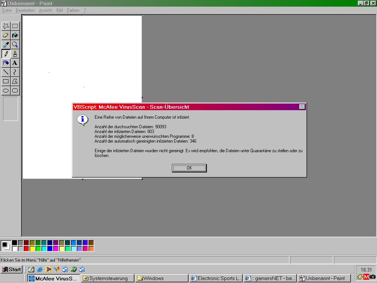Select the cyan color swatch

point(44,248)
